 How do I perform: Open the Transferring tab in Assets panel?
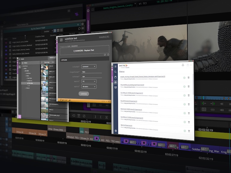tap(52, 57)
